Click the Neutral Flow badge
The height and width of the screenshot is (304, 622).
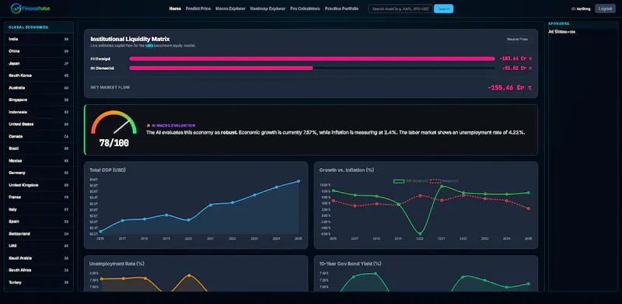click(x=517, y=40)
